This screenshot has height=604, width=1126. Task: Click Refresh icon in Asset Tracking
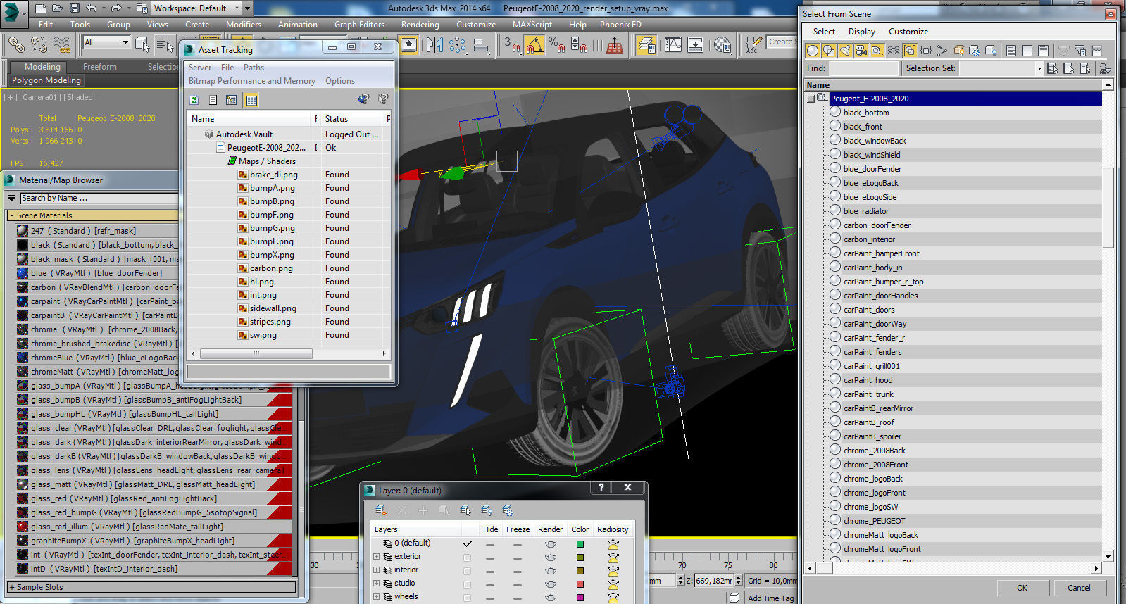tap(194, 100)
